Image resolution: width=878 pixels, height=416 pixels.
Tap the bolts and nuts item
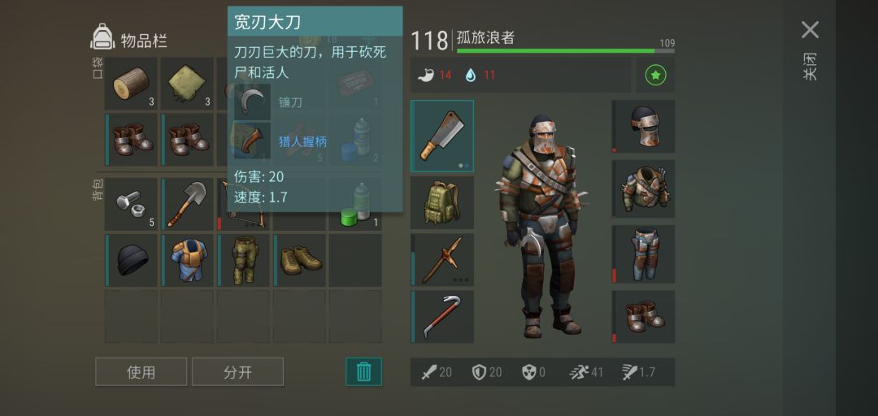(131, 205)
